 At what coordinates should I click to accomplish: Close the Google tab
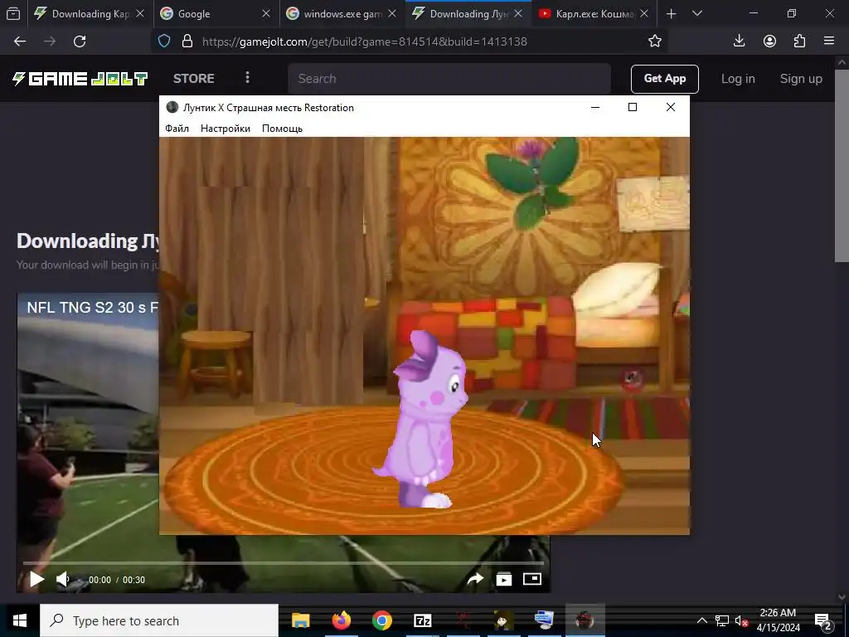click(x=266, y=13)
